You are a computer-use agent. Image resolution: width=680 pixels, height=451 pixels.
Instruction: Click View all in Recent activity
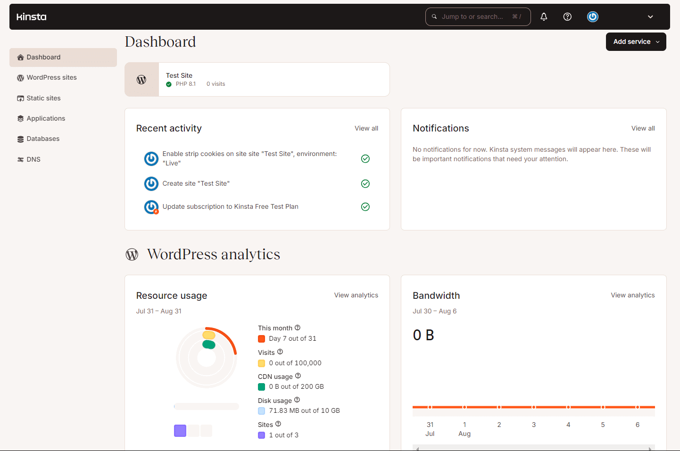366,129
